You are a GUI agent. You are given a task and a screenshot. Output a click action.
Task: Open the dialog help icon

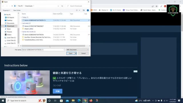point(88,10)
